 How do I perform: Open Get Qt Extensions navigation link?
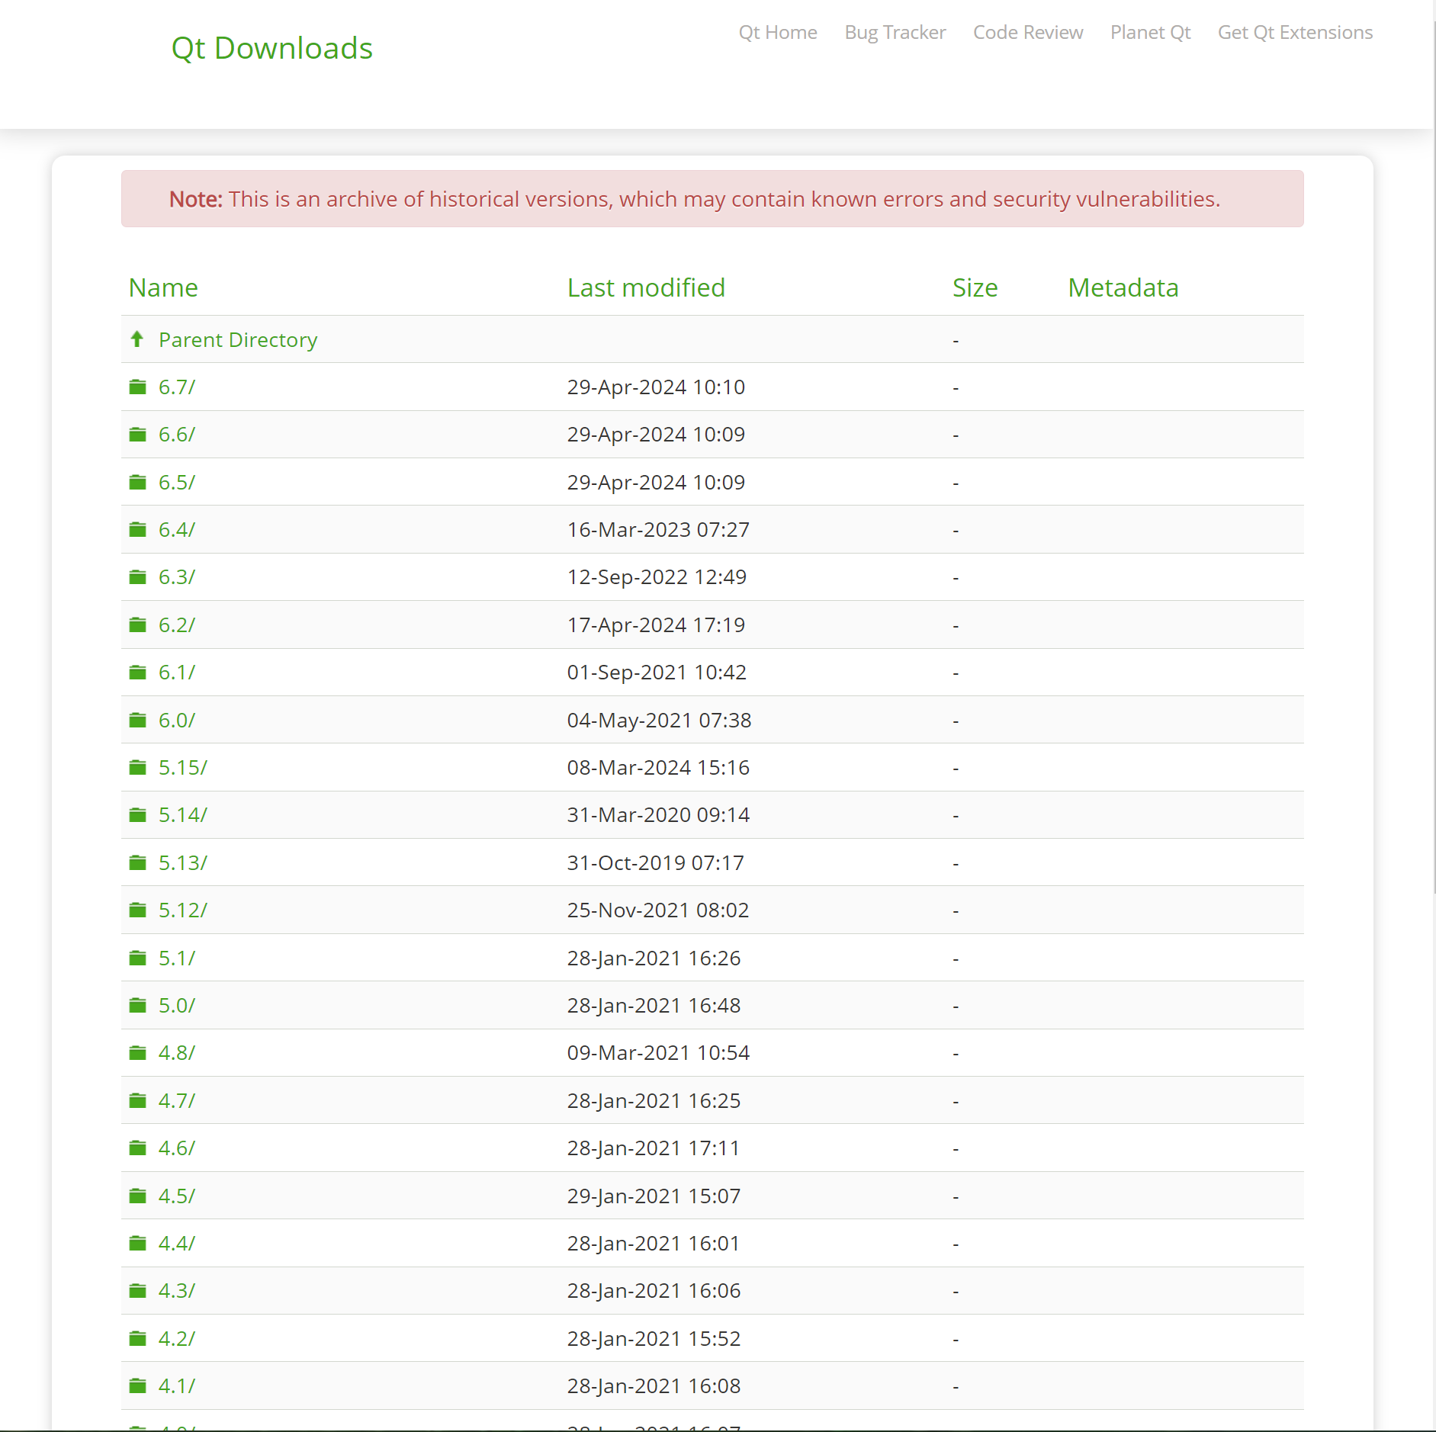pos(1295,33)
